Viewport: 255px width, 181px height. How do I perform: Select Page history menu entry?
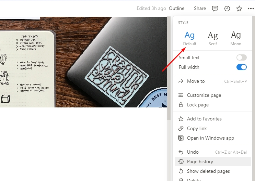(x=200, y=161)
